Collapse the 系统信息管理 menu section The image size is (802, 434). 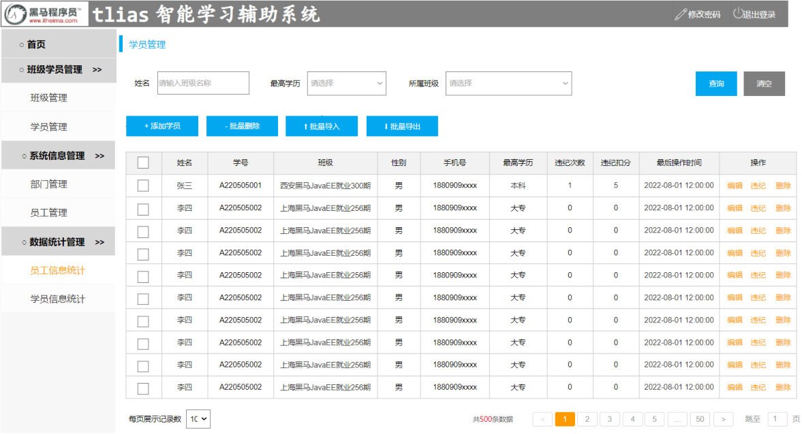coord(59,156)
